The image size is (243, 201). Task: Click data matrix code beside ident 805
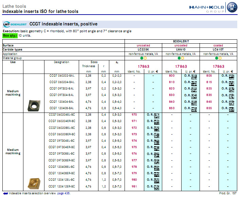click(x=231, y=77)
